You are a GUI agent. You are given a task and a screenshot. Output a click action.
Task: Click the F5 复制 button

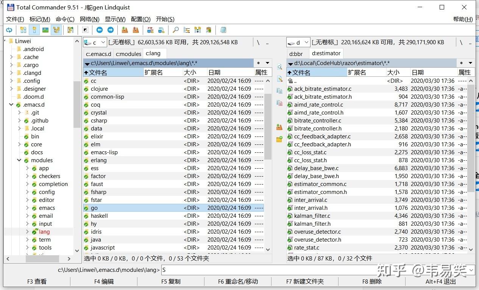[171, 281]
